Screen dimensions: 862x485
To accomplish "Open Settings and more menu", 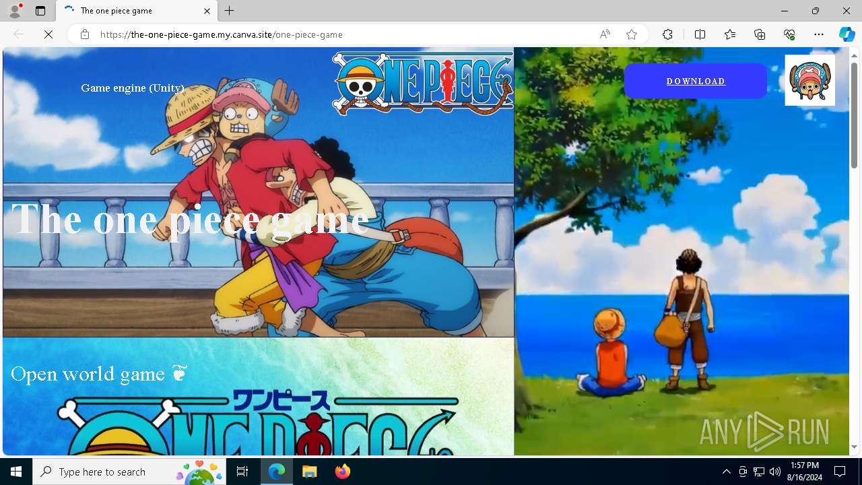I will tap(819, 34).
